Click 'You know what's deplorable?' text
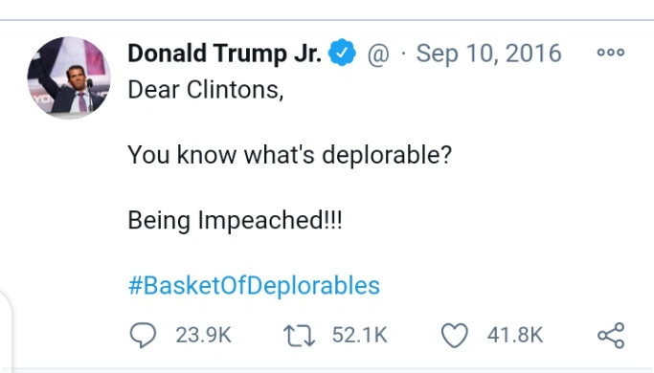The width and height of the screenshot is (654, 373). pyautogui.click(x=290, y=156)
